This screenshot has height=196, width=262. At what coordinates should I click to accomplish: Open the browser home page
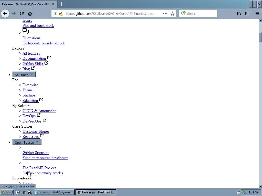[x=30, y=14]
